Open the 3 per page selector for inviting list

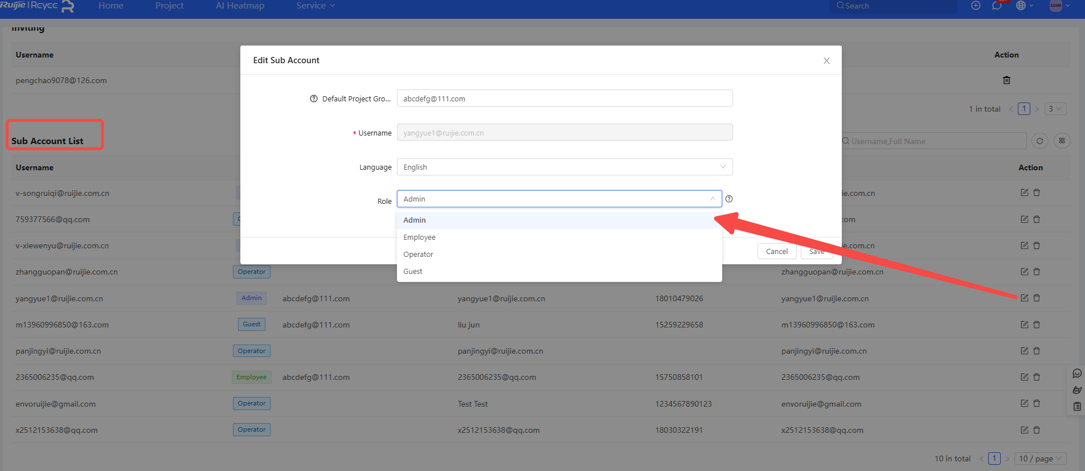(1055, 109)
